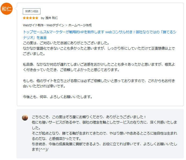186x160 pixels.
Task: Select the third star in the rating
Action: [31, 18]
